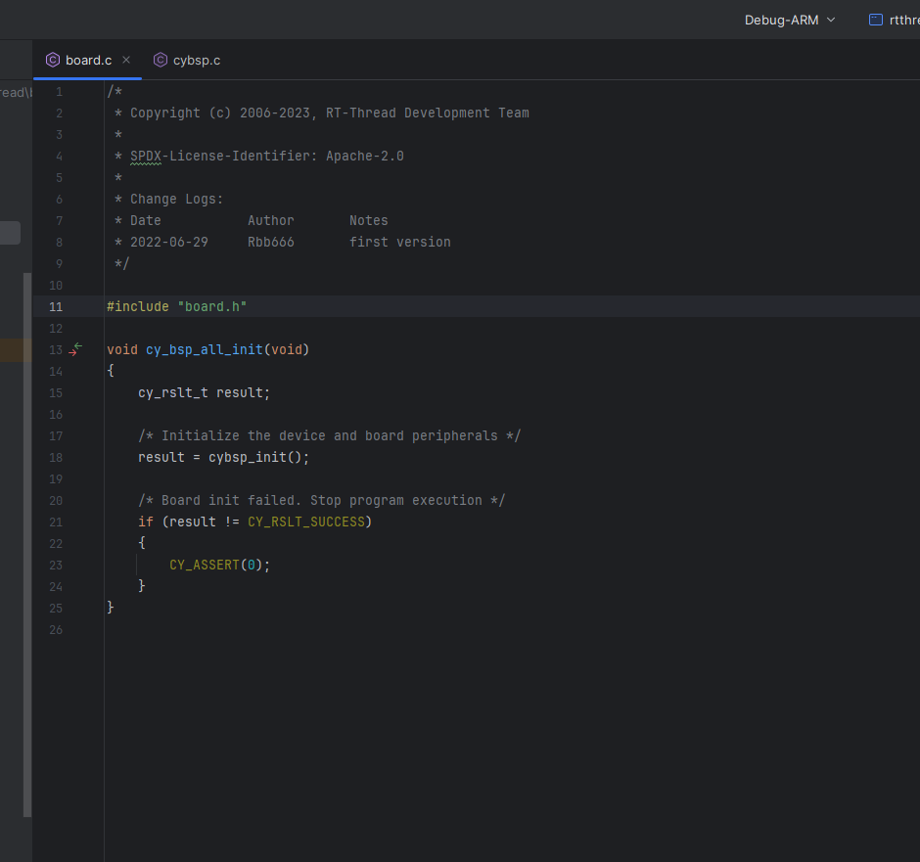Click the "board.h" include filename

tap(212, 306)
